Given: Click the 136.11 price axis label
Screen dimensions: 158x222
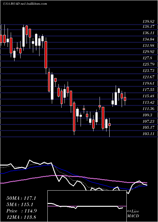Looking at the screenshot, I should tap(149, 33).
